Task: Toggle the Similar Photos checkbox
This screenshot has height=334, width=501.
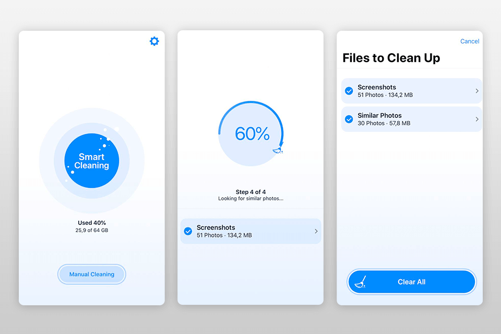Action: (x=349, y=119)
